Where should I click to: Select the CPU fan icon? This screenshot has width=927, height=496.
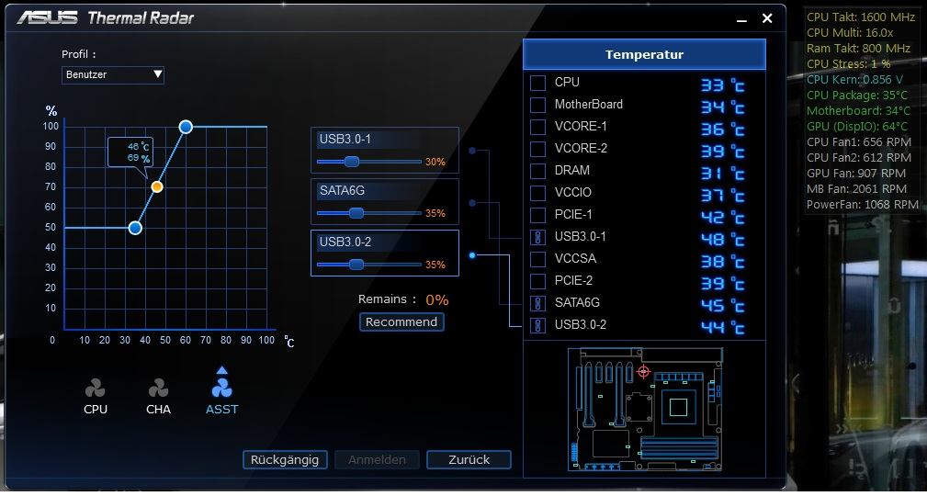(96, 389)
